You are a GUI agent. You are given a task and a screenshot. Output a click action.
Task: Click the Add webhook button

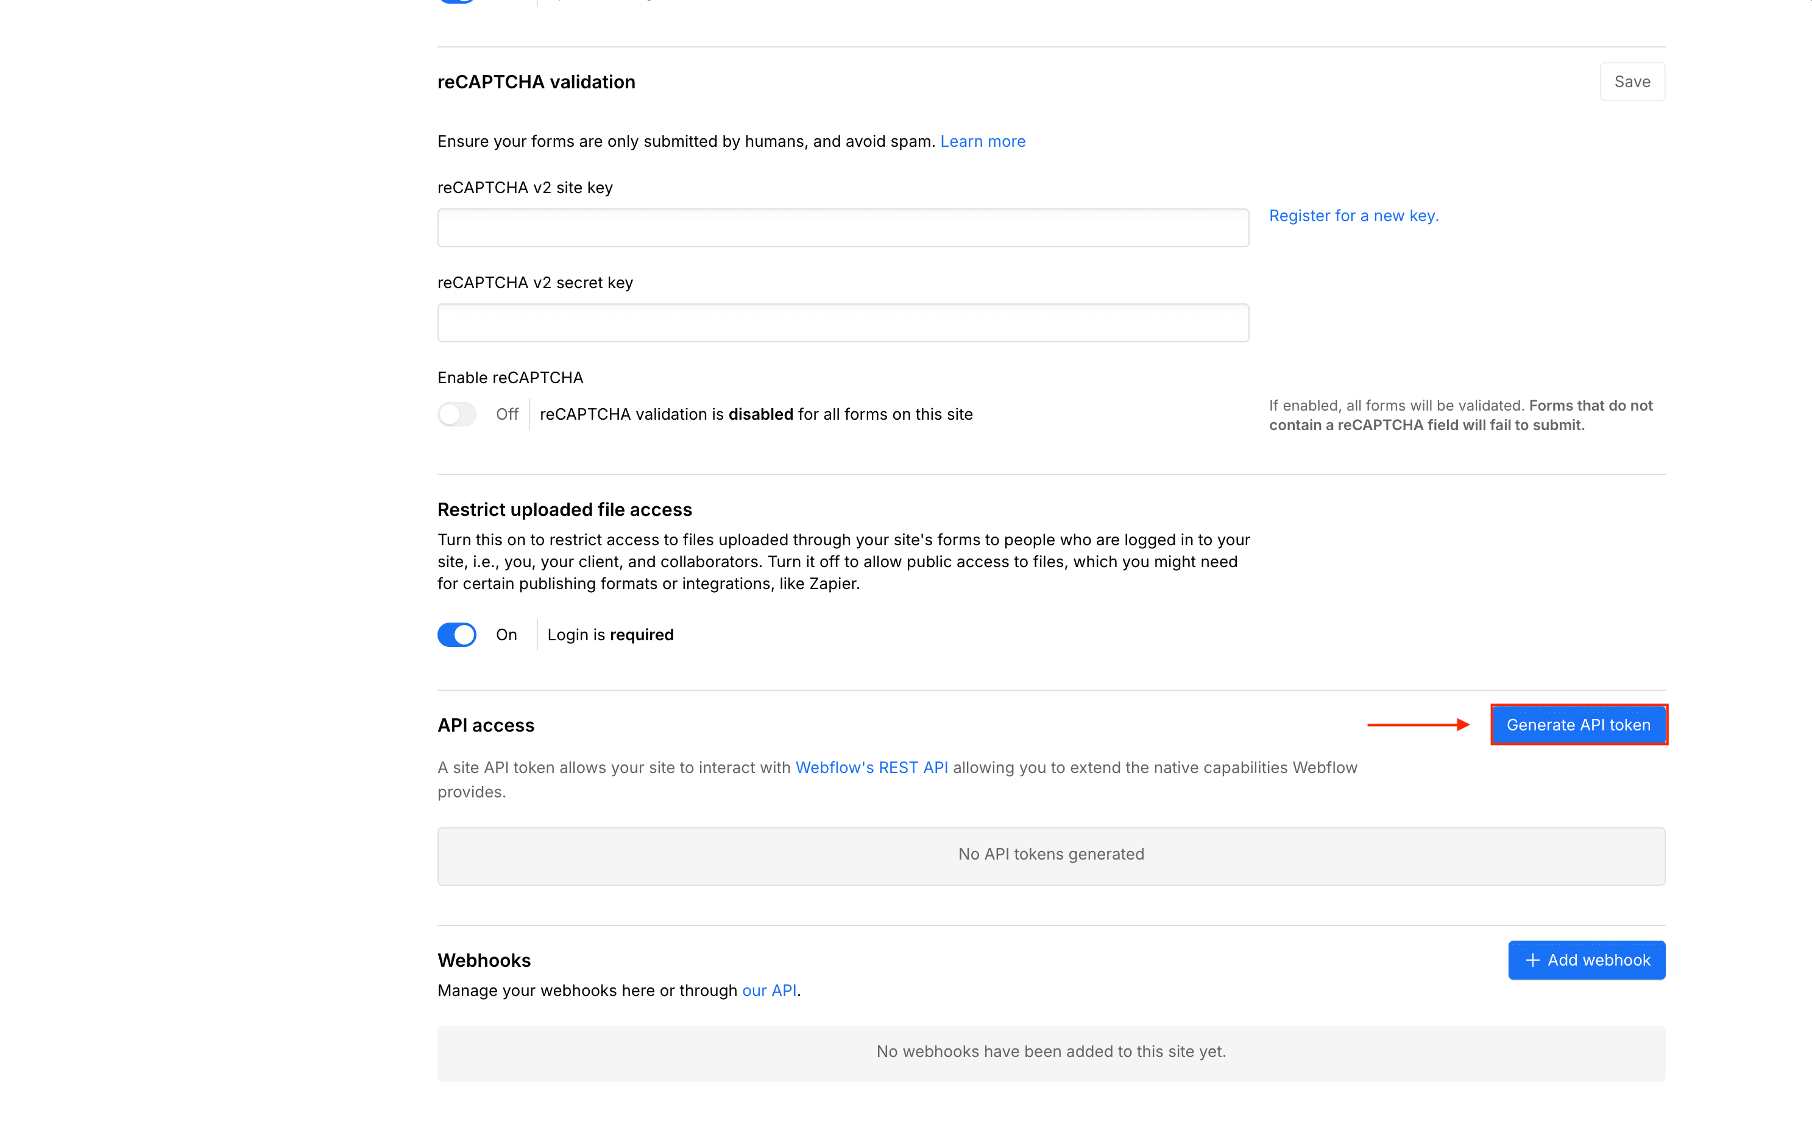[1586, 960]
